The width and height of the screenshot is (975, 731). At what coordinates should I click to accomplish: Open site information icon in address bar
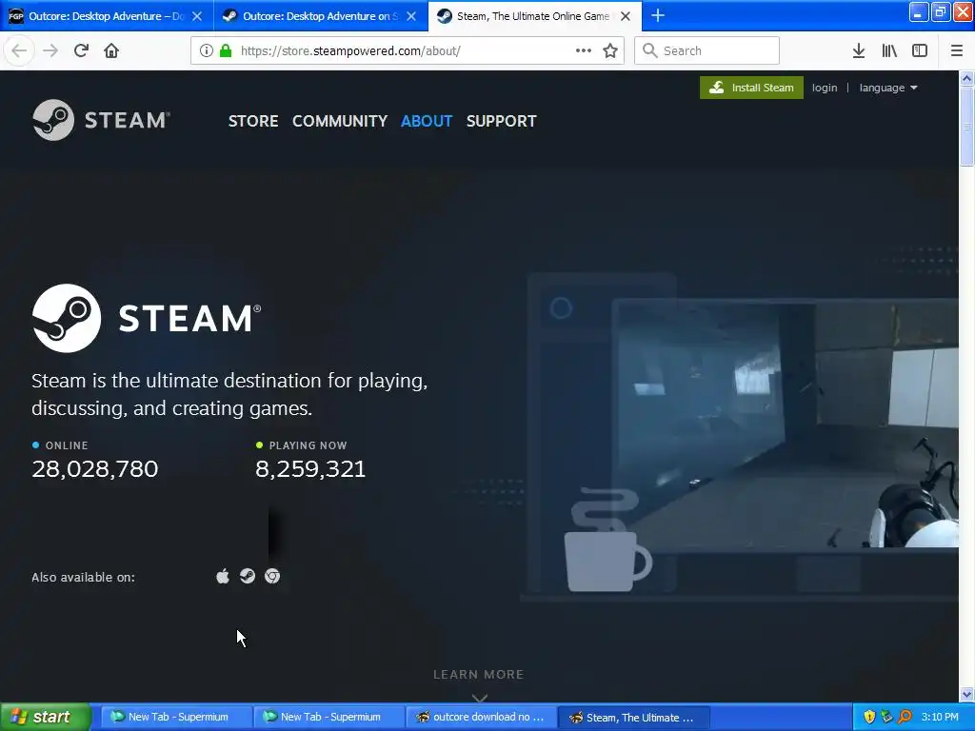tap(207, 50)
